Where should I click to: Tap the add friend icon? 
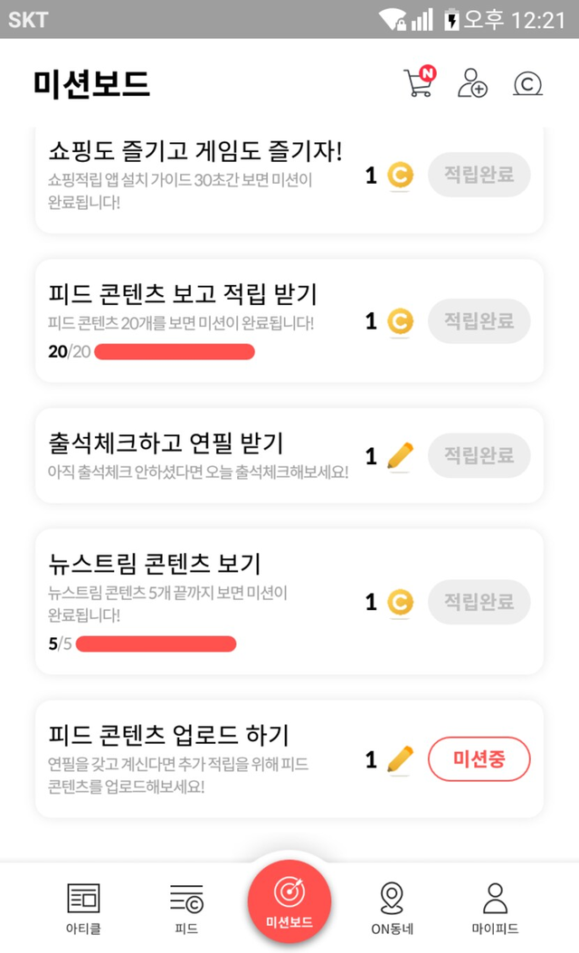pos(472,82)
